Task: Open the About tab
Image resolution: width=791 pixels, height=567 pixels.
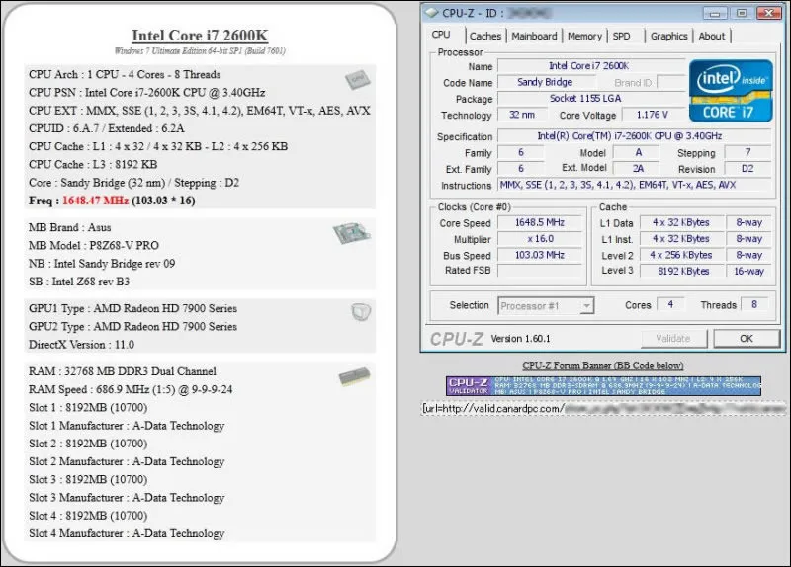Action: click(712, 37)
